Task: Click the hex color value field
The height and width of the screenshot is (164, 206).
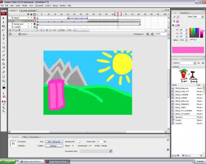Action: tap(194, 40)
